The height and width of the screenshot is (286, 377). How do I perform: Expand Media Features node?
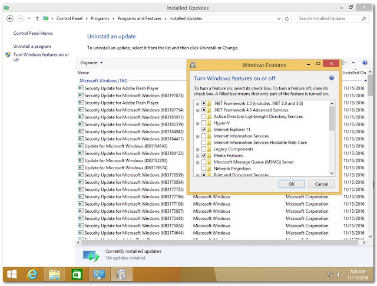[198, 156]
